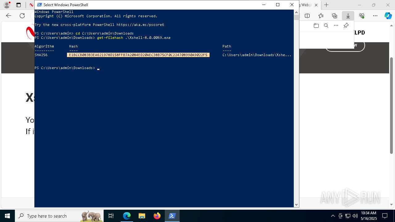Click the Path column header
This screenshot has height=222, width=395.
coord(227,46)
